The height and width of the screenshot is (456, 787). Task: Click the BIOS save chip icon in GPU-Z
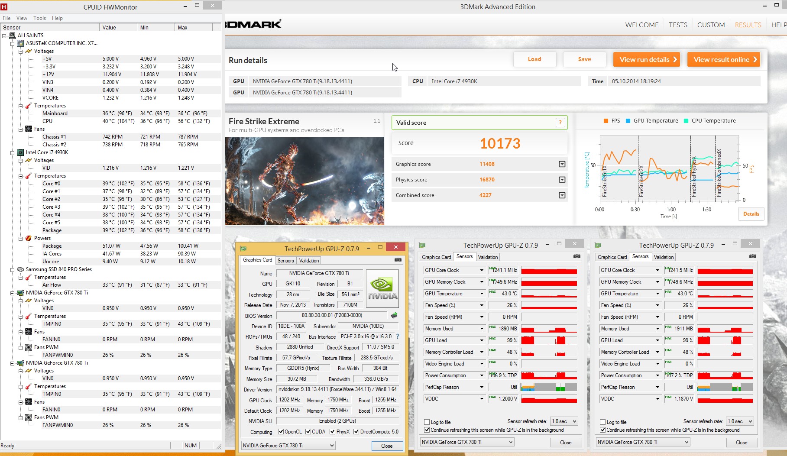coord(394,315)
